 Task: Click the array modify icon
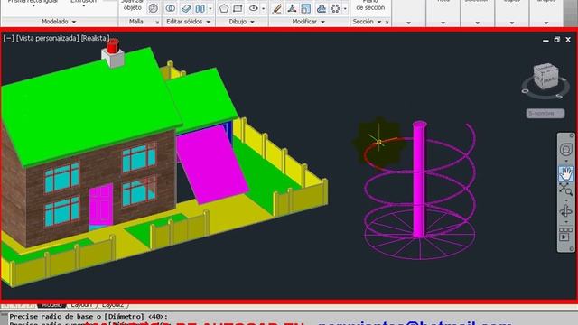coord(335,8)
